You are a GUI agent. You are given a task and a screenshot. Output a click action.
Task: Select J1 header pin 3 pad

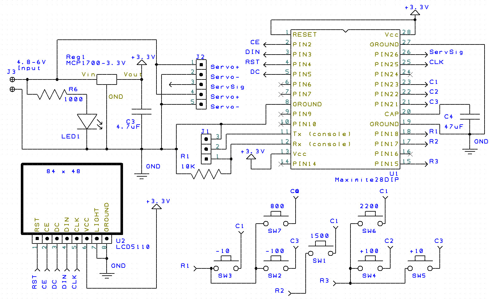point(206,139)
